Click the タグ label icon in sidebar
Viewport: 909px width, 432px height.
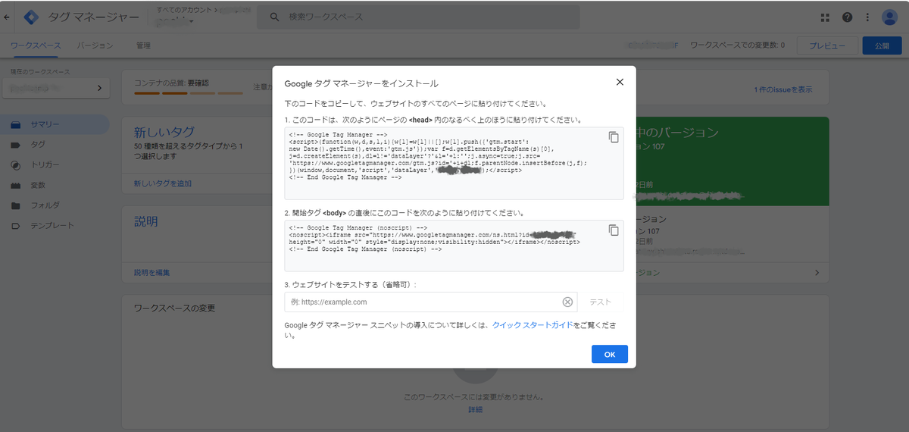click(x=15, y=145)
